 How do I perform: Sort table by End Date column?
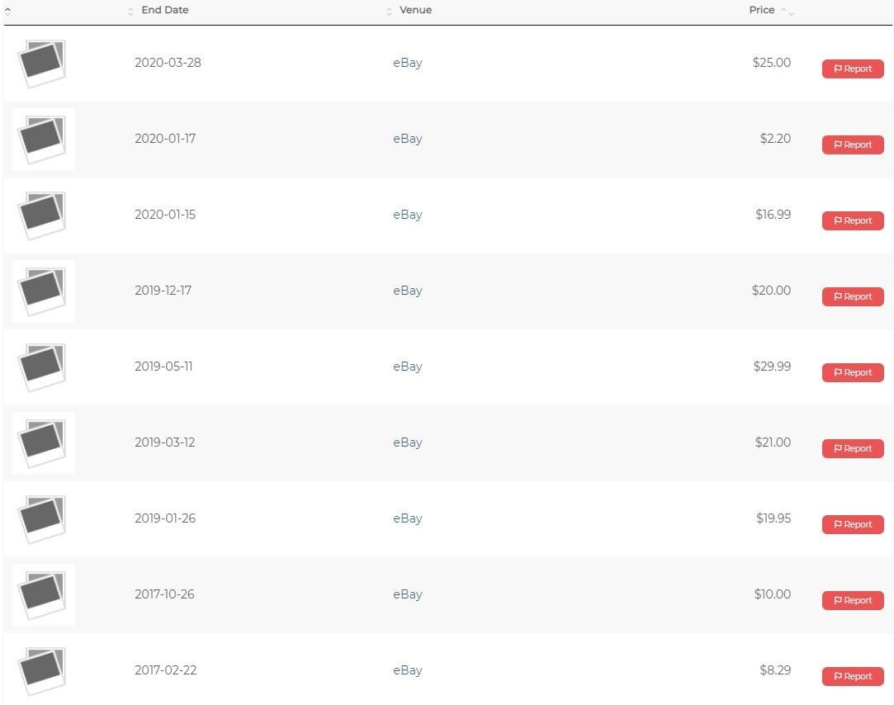tap(164, 11)
